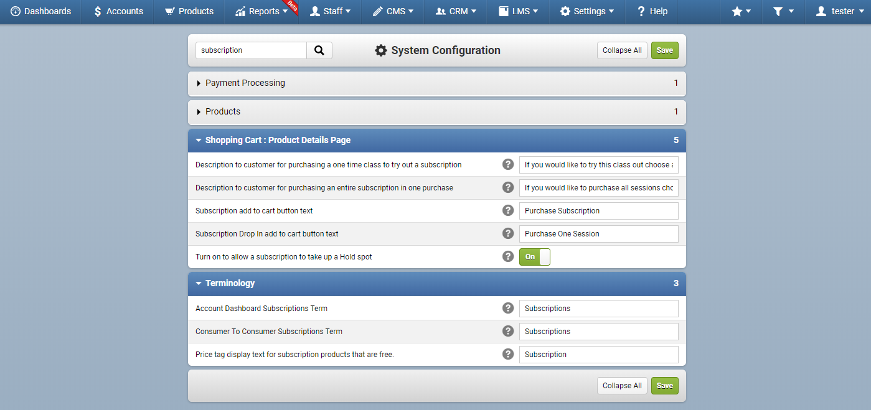Screen dimensions: 871x410
Task: Open the Reports dropdown menu
Action: point(261,11)
